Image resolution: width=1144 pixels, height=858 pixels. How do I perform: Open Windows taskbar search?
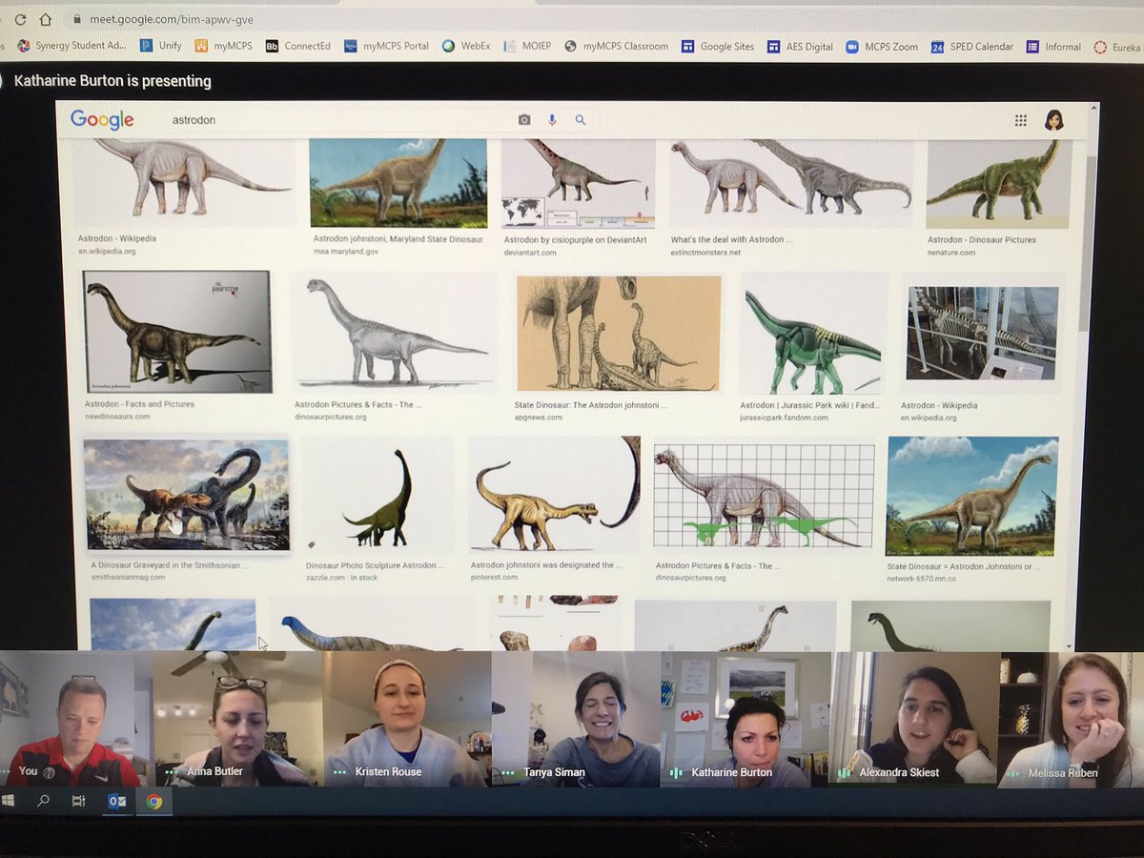click(x=43, y=801)
